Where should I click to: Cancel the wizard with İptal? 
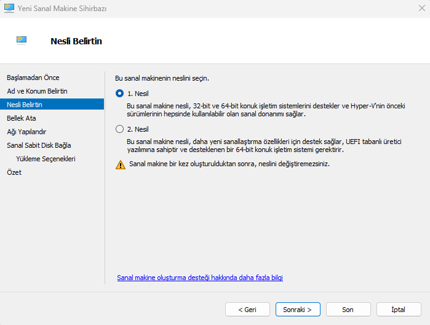(x=398, y=309)
